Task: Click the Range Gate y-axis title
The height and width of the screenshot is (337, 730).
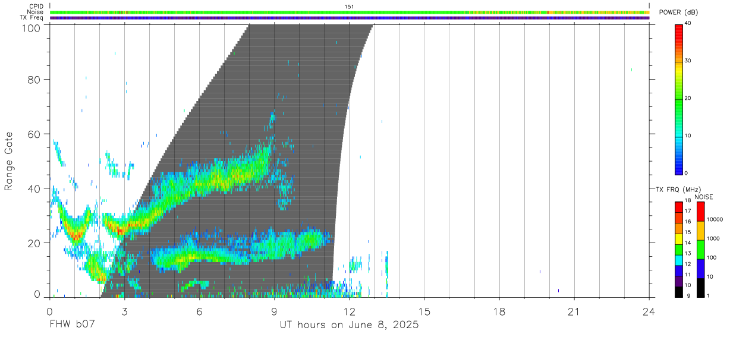Action: pos(9,161)
